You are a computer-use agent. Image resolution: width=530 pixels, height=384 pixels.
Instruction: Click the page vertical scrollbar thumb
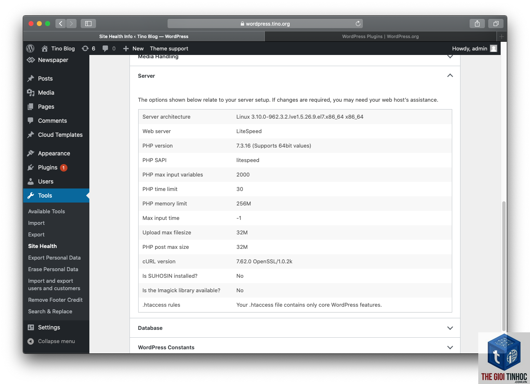tap(504, 265)
